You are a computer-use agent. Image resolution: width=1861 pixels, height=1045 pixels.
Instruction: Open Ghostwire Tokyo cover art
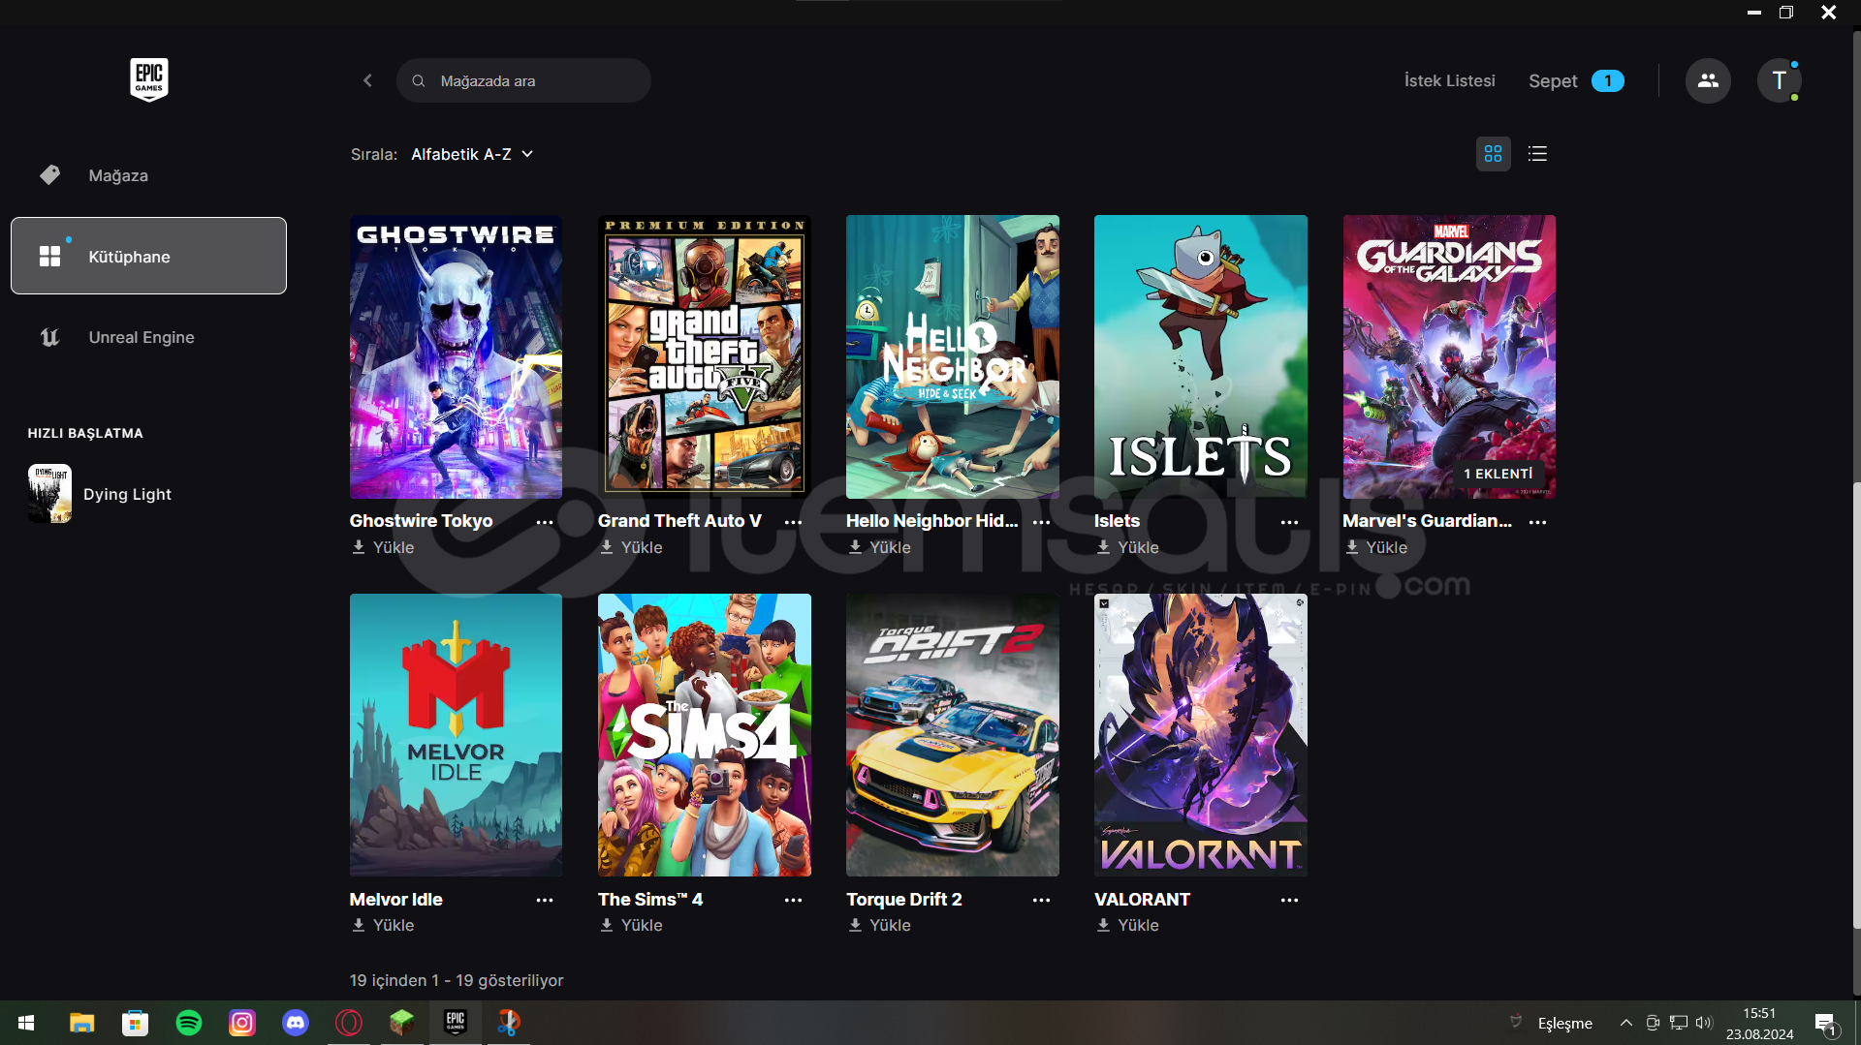456,356
